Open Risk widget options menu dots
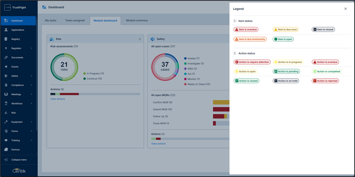This screenshot has height=177, width=355. pyautogui.click(x=140, y=39)
